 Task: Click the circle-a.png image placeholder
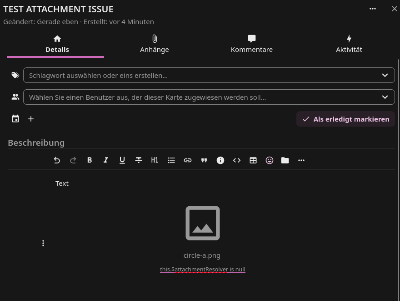[203, 223]
